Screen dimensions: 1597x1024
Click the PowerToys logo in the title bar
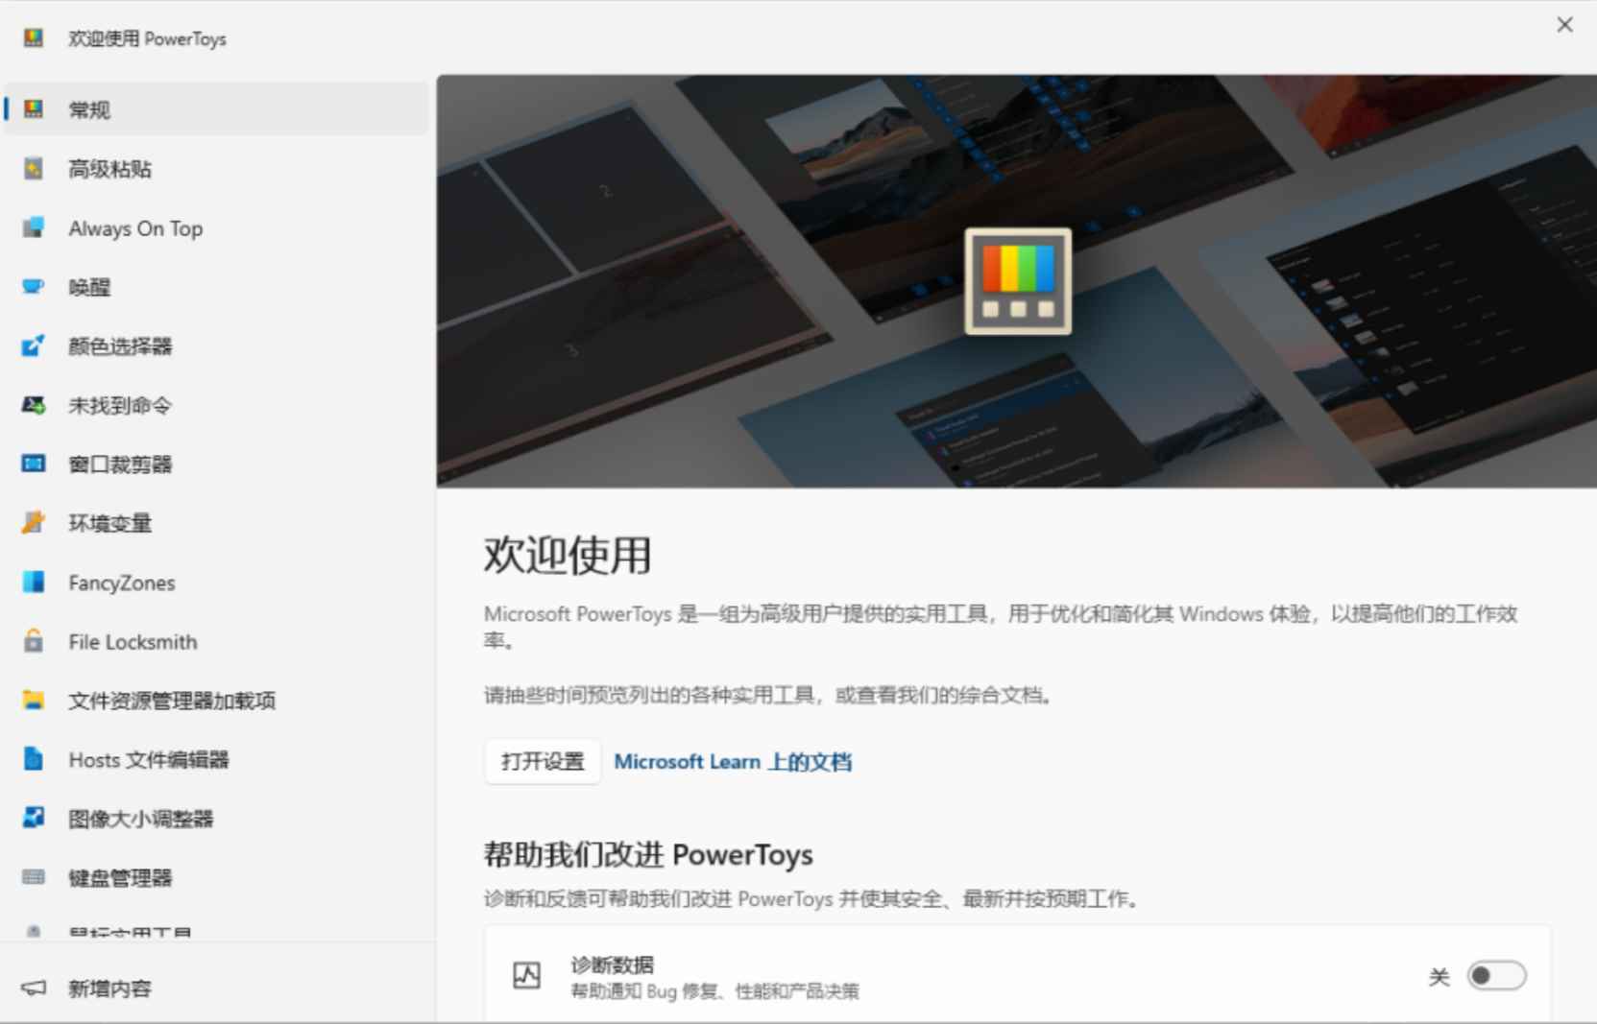tap(34, 37)
